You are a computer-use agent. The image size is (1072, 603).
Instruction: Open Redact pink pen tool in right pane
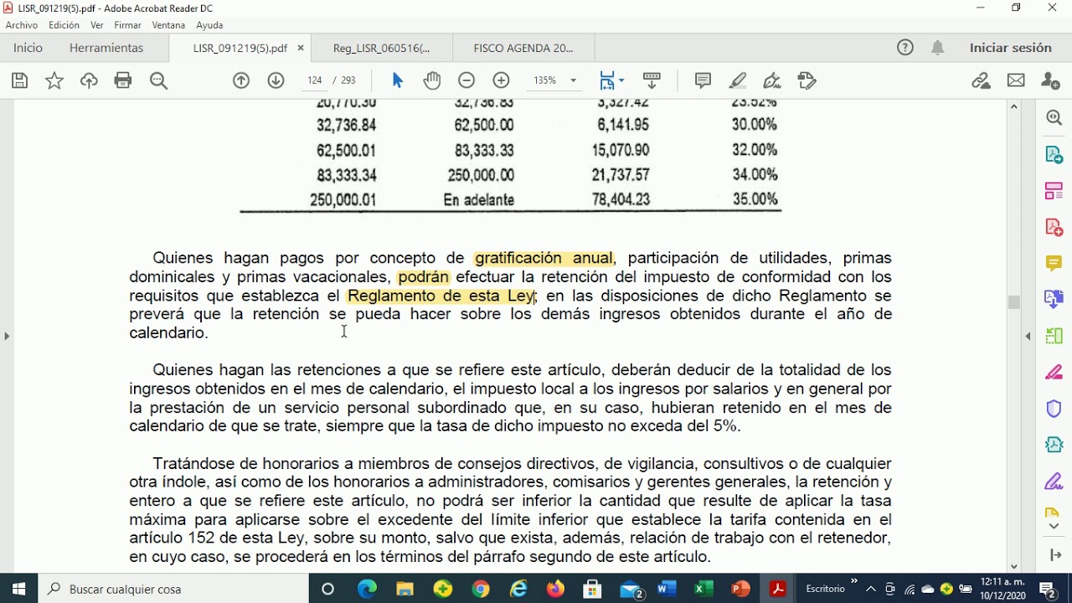coord(1054,372)
